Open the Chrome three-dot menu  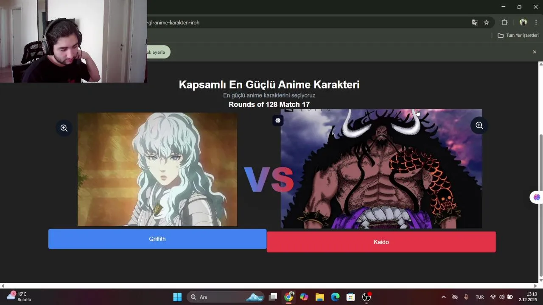536,22
